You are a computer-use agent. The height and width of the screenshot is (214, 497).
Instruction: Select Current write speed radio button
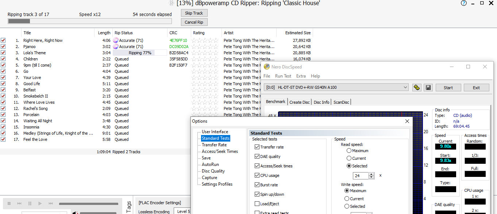(x=347, y=199)
